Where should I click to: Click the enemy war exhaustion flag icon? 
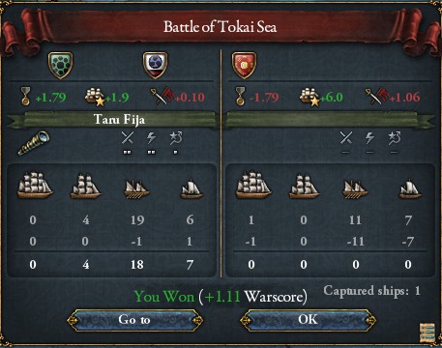coord(377,96)
